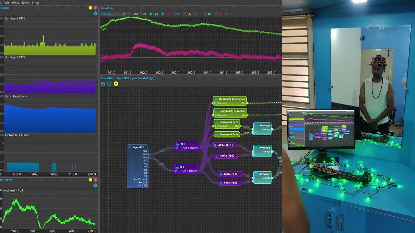Click the Dominant FP2 graph label

[15, 57]
